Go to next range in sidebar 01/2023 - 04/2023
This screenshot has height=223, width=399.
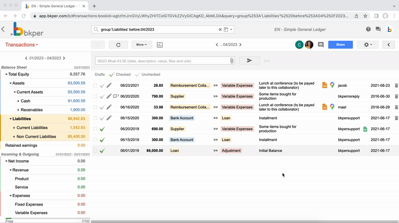coord(64,58)
